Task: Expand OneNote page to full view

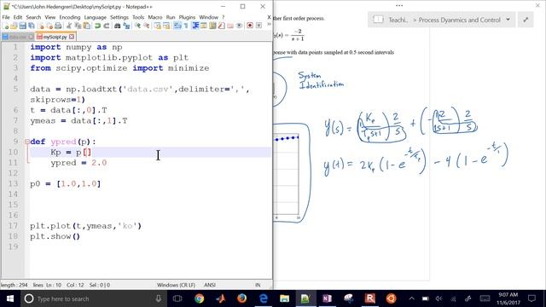Action: [526, 20]
